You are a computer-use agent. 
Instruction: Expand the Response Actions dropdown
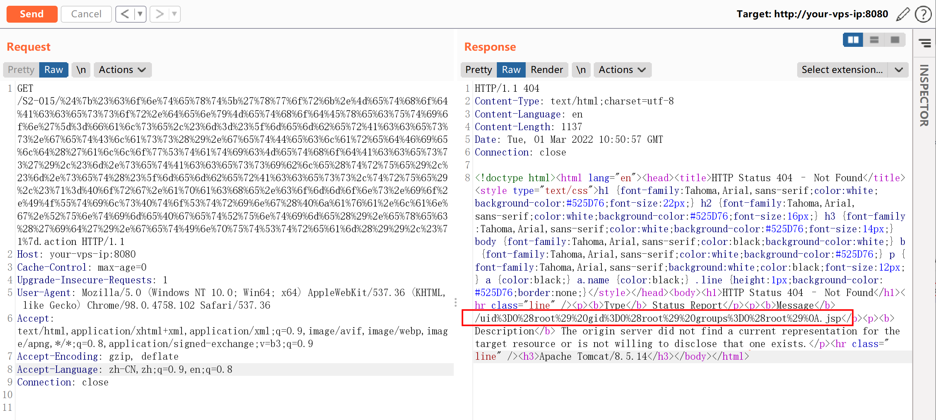(622, 70)
